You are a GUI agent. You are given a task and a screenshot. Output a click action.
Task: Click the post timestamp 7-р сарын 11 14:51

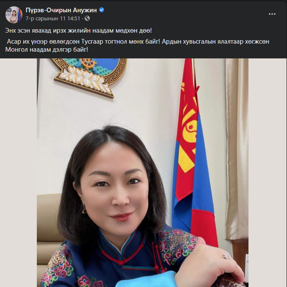click(53, 19)
